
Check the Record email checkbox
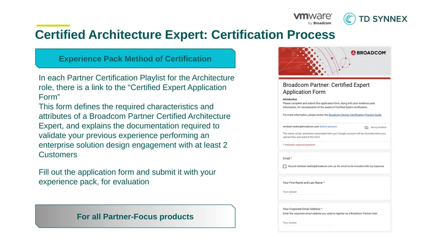pyautogui.click(x=284, y=167)
